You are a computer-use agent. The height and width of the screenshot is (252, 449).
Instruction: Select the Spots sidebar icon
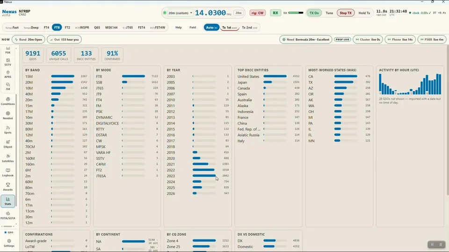pos(8,130)
